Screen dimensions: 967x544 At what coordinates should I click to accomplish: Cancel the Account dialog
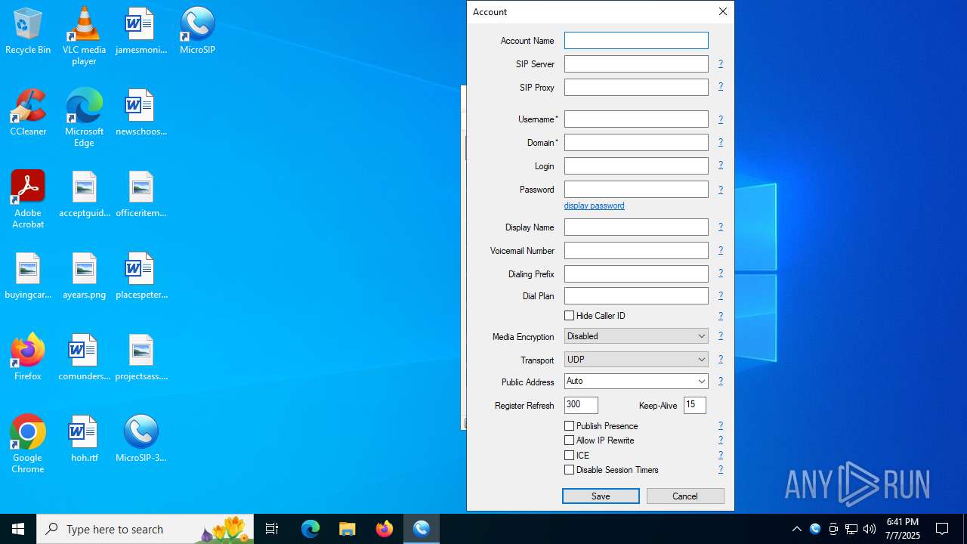[x=685, y=496]
